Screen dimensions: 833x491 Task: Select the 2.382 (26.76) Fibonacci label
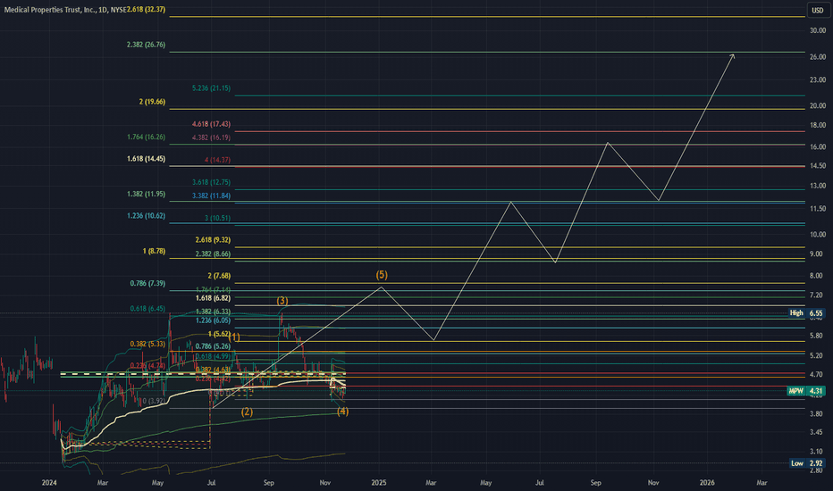pos(146,45)
